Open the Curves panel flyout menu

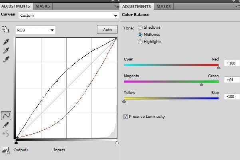pyautogui.click(x=117, y=6)
